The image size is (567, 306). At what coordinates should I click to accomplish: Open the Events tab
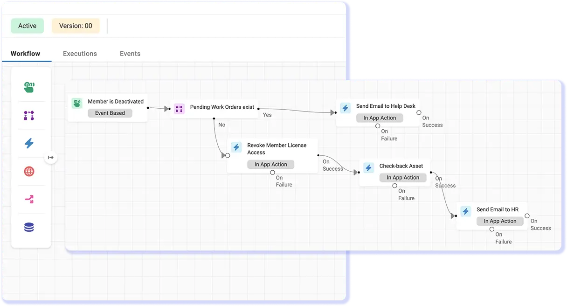tap(130, 53)
